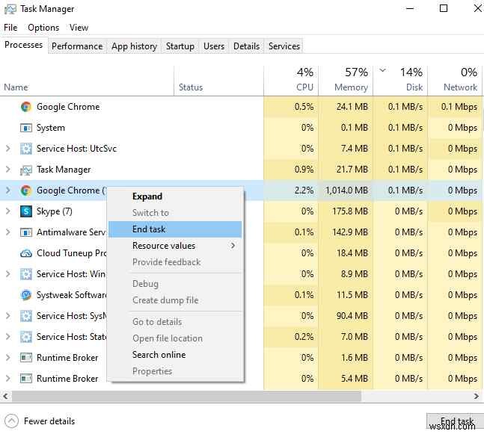Switch to the App history tab
484x434 pixels.
pyautogui.click(x=134, y=46)
